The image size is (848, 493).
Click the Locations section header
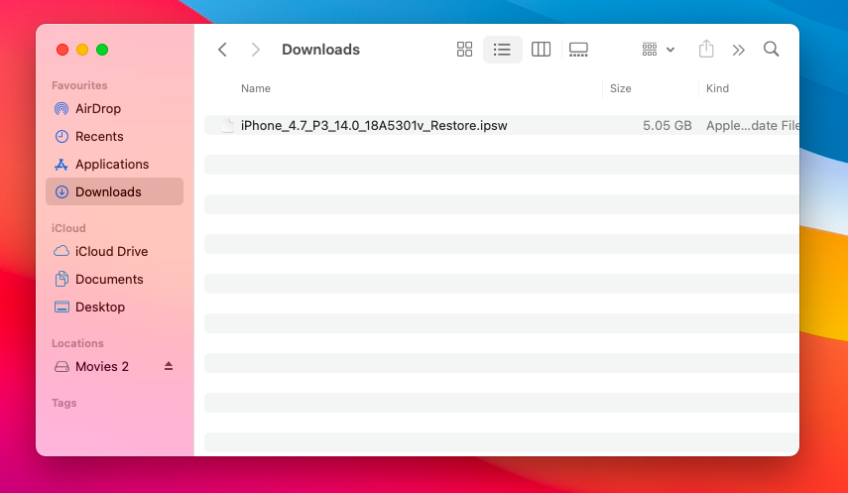[x=77, y=343]
